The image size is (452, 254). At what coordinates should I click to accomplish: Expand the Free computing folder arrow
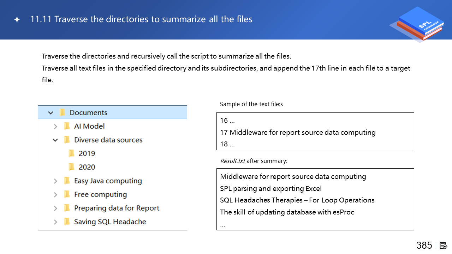[x=55, y=195]
